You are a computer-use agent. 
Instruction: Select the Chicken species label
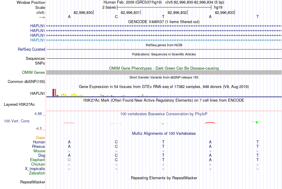click(x=38, y=164)
